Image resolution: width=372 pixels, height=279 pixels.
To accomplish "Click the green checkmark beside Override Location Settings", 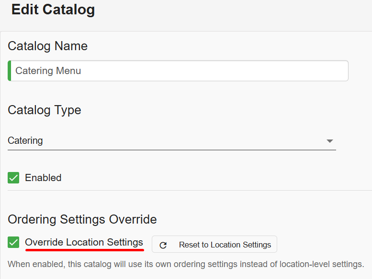I will coord(13,242).
